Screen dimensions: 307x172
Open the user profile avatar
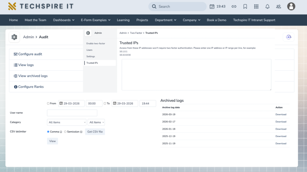(291, 6)
